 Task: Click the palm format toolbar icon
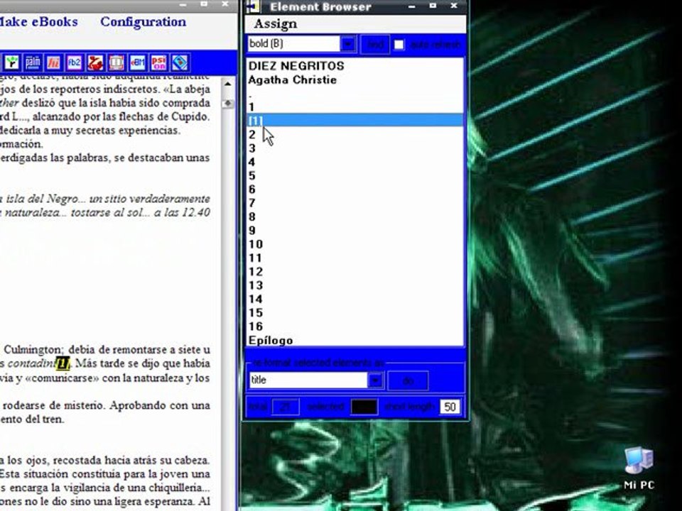point(33,63)
